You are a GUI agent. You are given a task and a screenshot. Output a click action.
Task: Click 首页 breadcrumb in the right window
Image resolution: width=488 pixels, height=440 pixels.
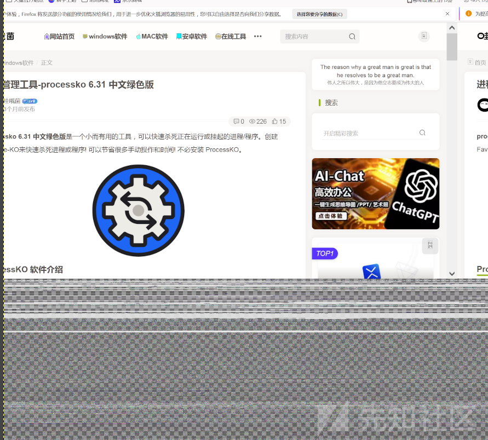click(480, 62)
